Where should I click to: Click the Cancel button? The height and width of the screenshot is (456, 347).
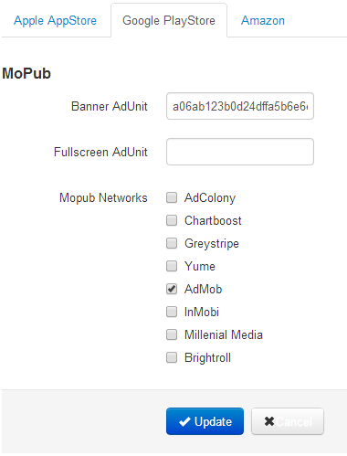[x=288, y=421]
